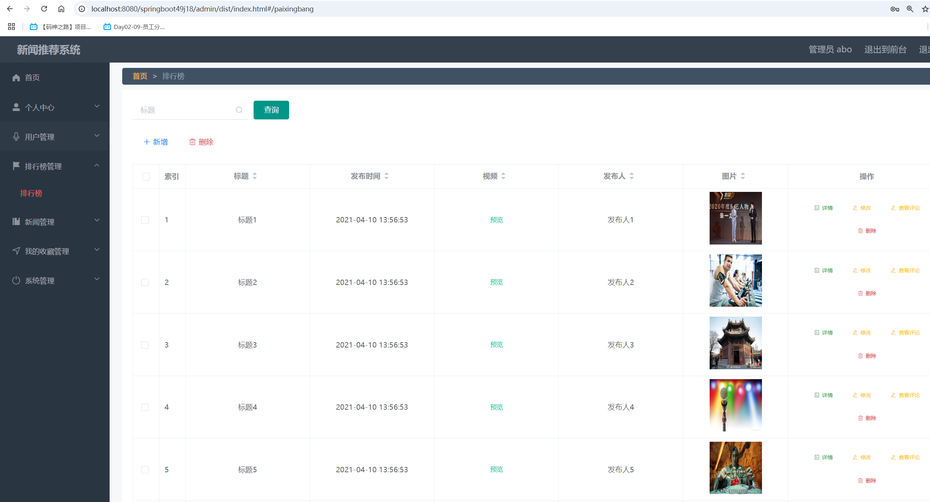Viewport: 930px width, 502px height.
Task: Check the checkbox for row 标题1
Action: (145, 220)
